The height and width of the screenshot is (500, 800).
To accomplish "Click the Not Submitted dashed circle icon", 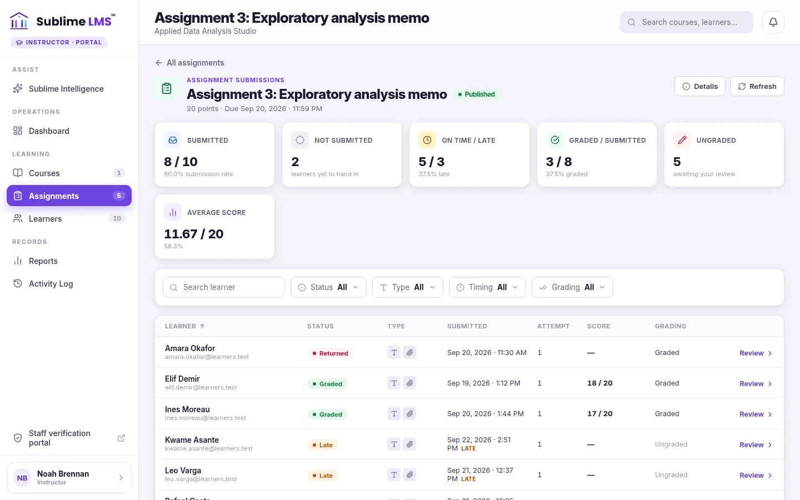I will 300,140.
